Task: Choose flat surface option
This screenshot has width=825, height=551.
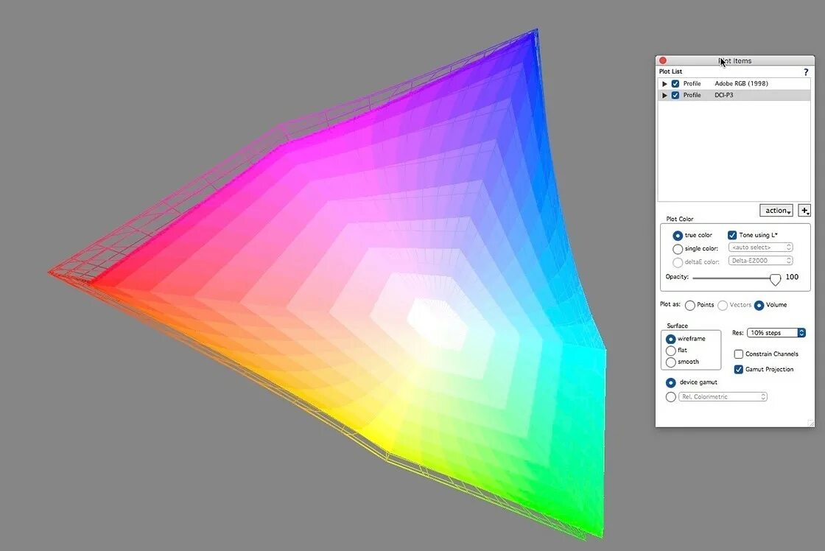Action: pos(670,351)
